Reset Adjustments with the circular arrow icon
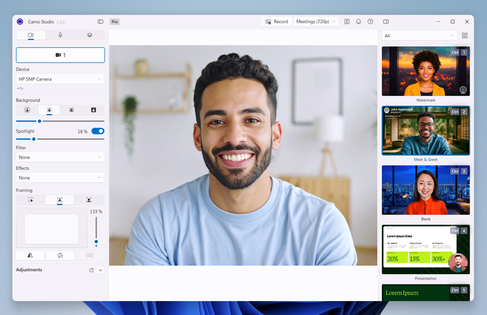 [x=91, y=270]
